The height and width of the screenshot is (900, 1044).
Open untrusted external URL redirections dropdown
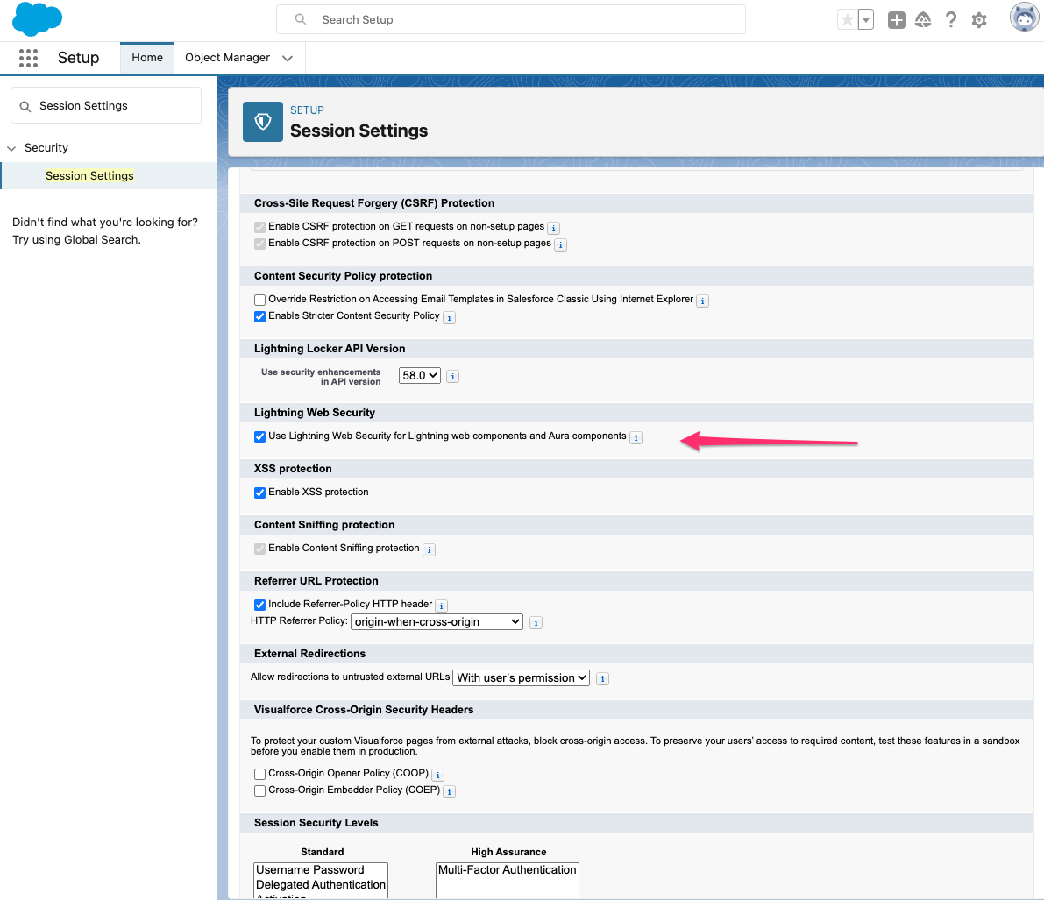tap(521, 677)
